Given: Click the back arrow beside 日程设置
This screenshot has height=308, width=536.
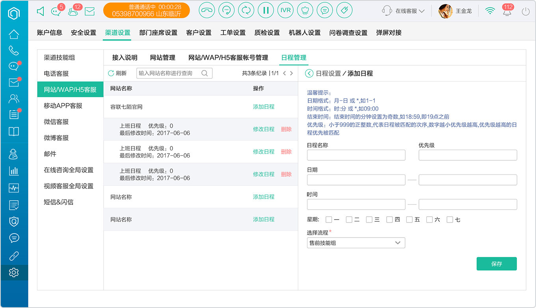Looking at the screenshot, I should point(309,73).
